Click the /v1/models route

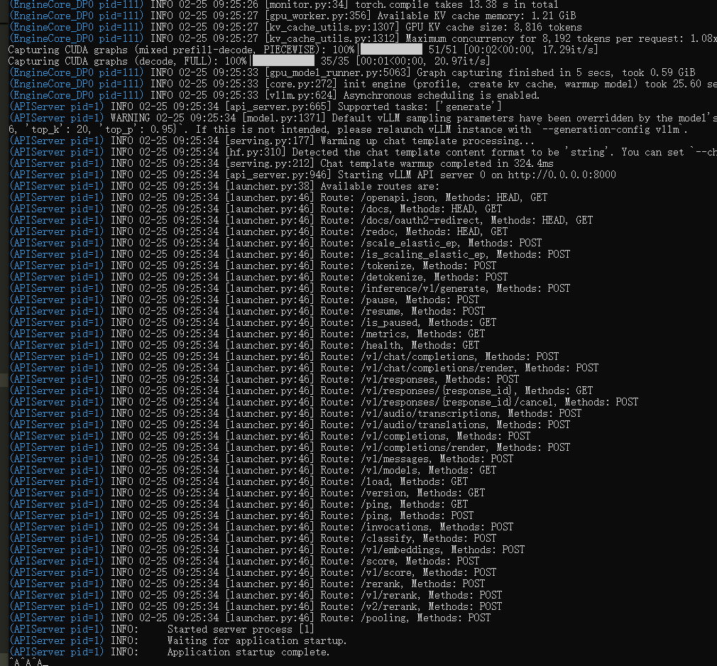390,470
